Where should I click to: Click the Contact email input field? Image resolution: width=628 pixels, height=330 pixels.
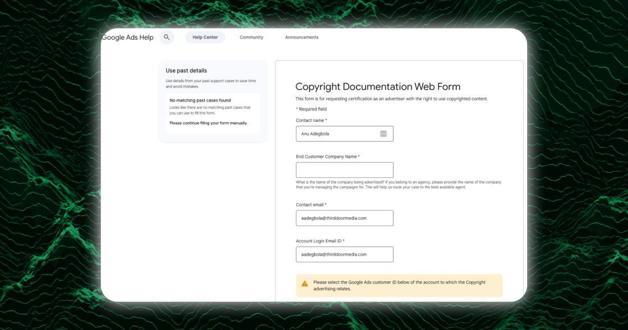tap(344, 218)
